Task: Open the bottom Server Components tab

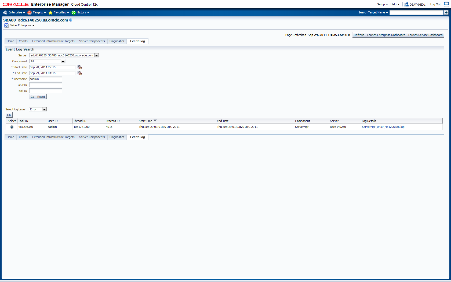Action: [92, 137]
